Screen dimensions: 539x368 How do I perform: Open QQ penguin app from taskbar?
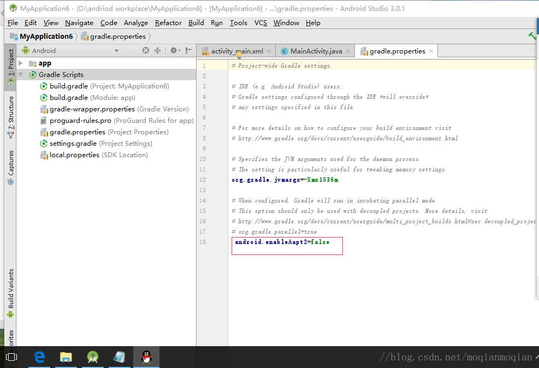coord(146,357)
